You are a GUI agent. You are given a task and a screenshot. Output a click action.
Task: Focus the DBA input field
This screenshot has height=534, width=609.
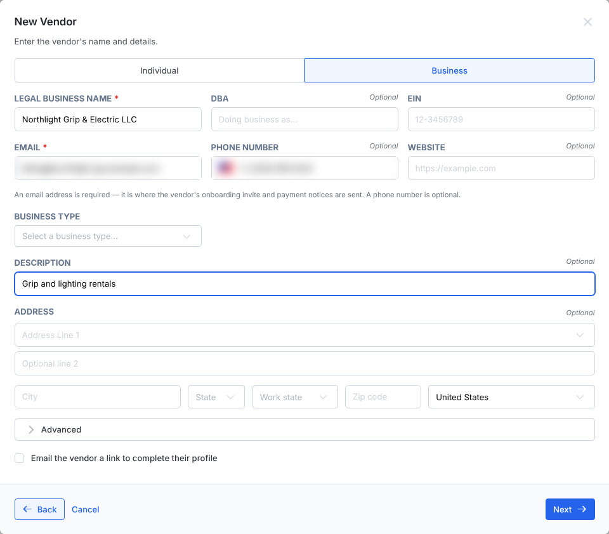tap(304, 119)
